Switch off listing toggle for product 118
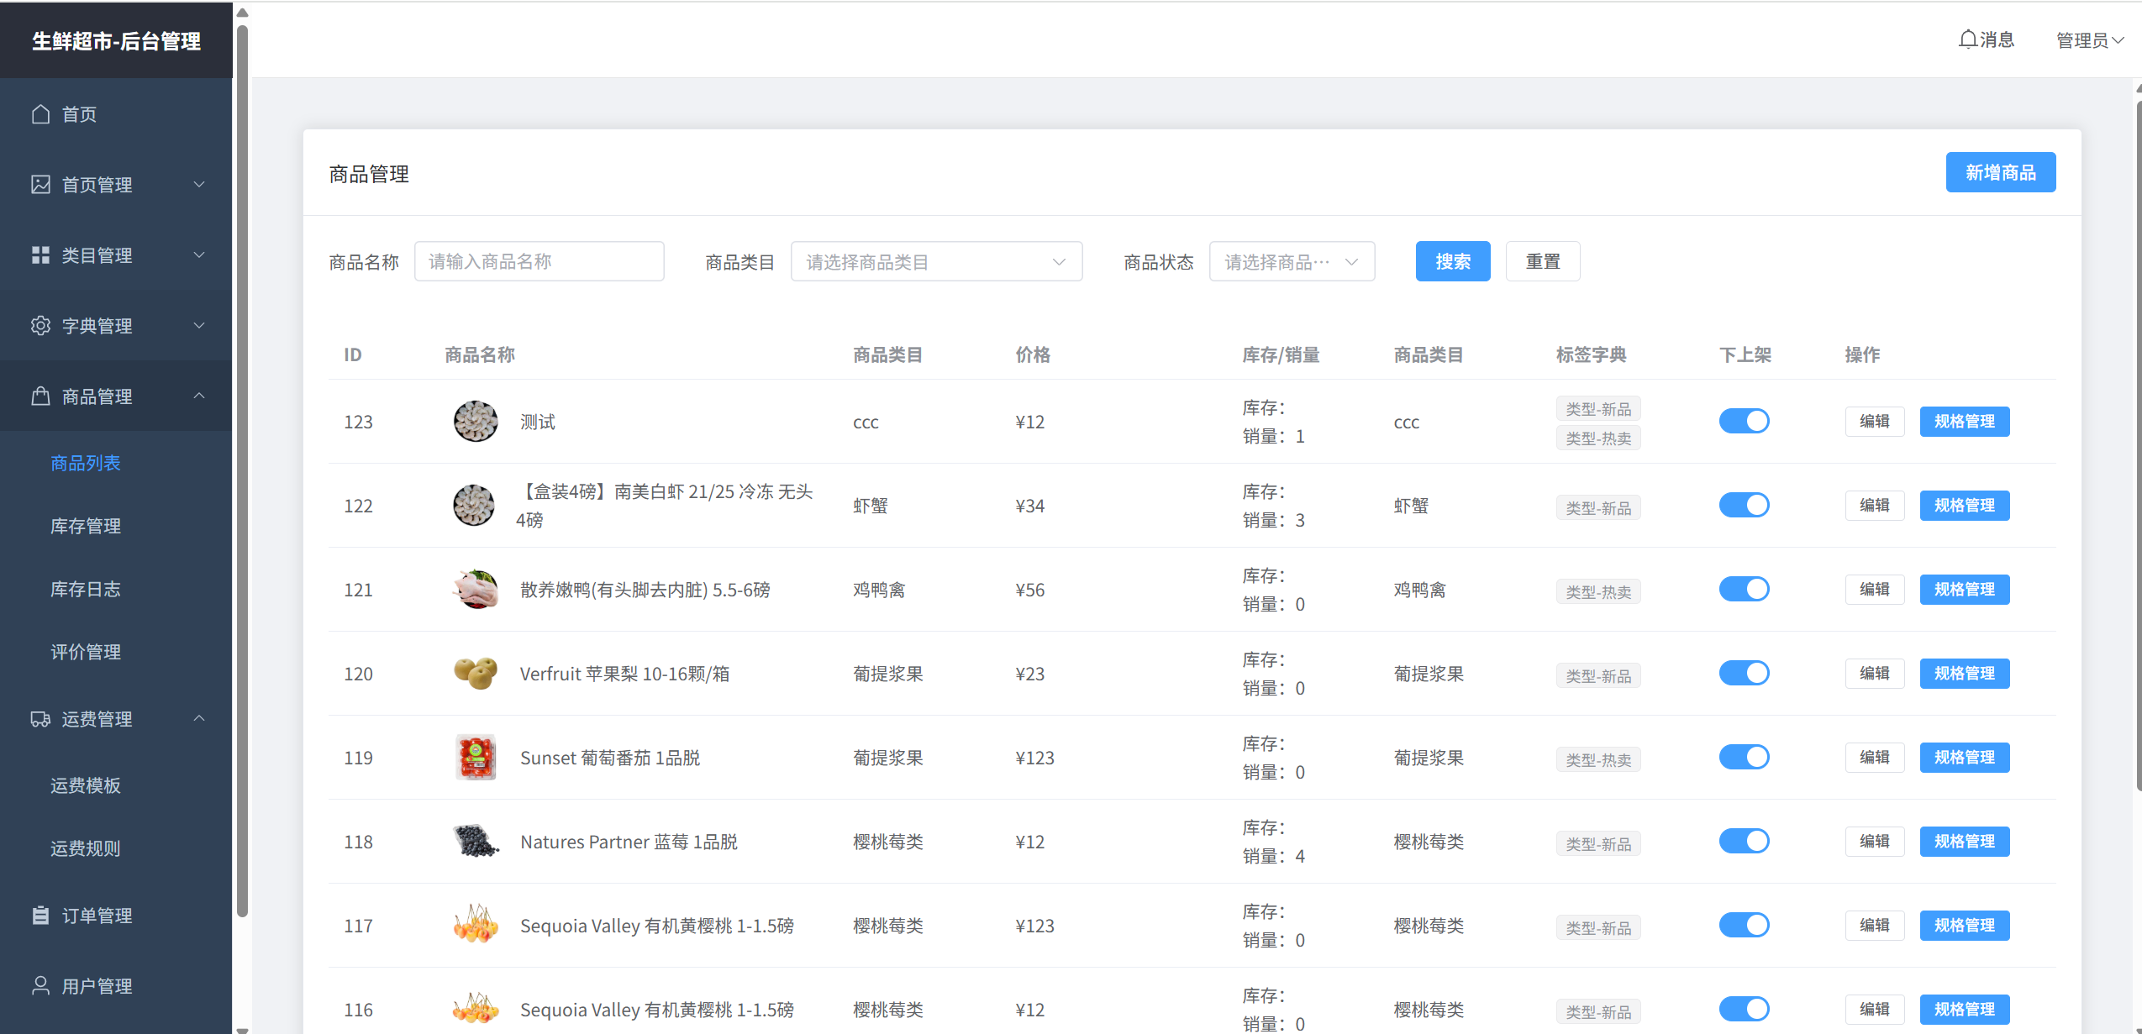Image resolution: width=2142 pixels, height=1034 pixels. coord(1744,841)
